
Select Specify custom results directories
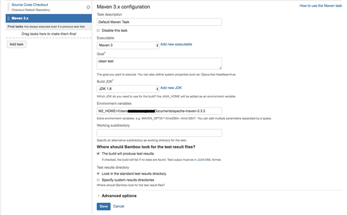98,180
